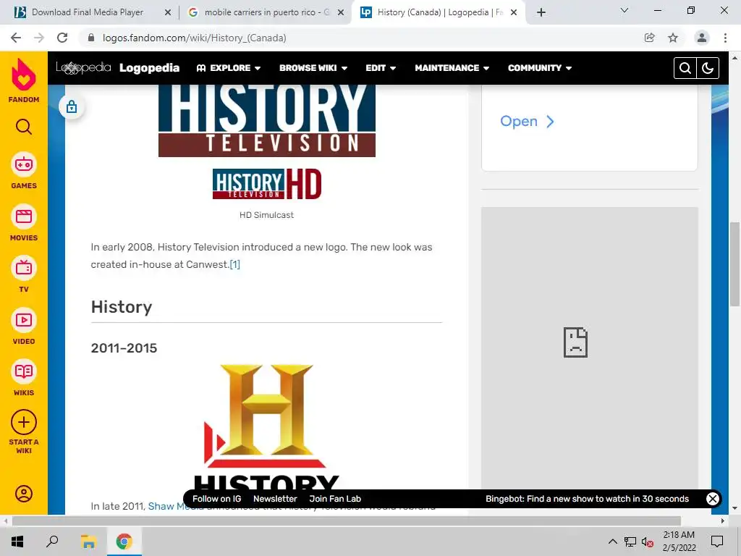Screen dimensions: 741x556
Task: Close the Bingebot banner
Action: (x=713, y=498)
